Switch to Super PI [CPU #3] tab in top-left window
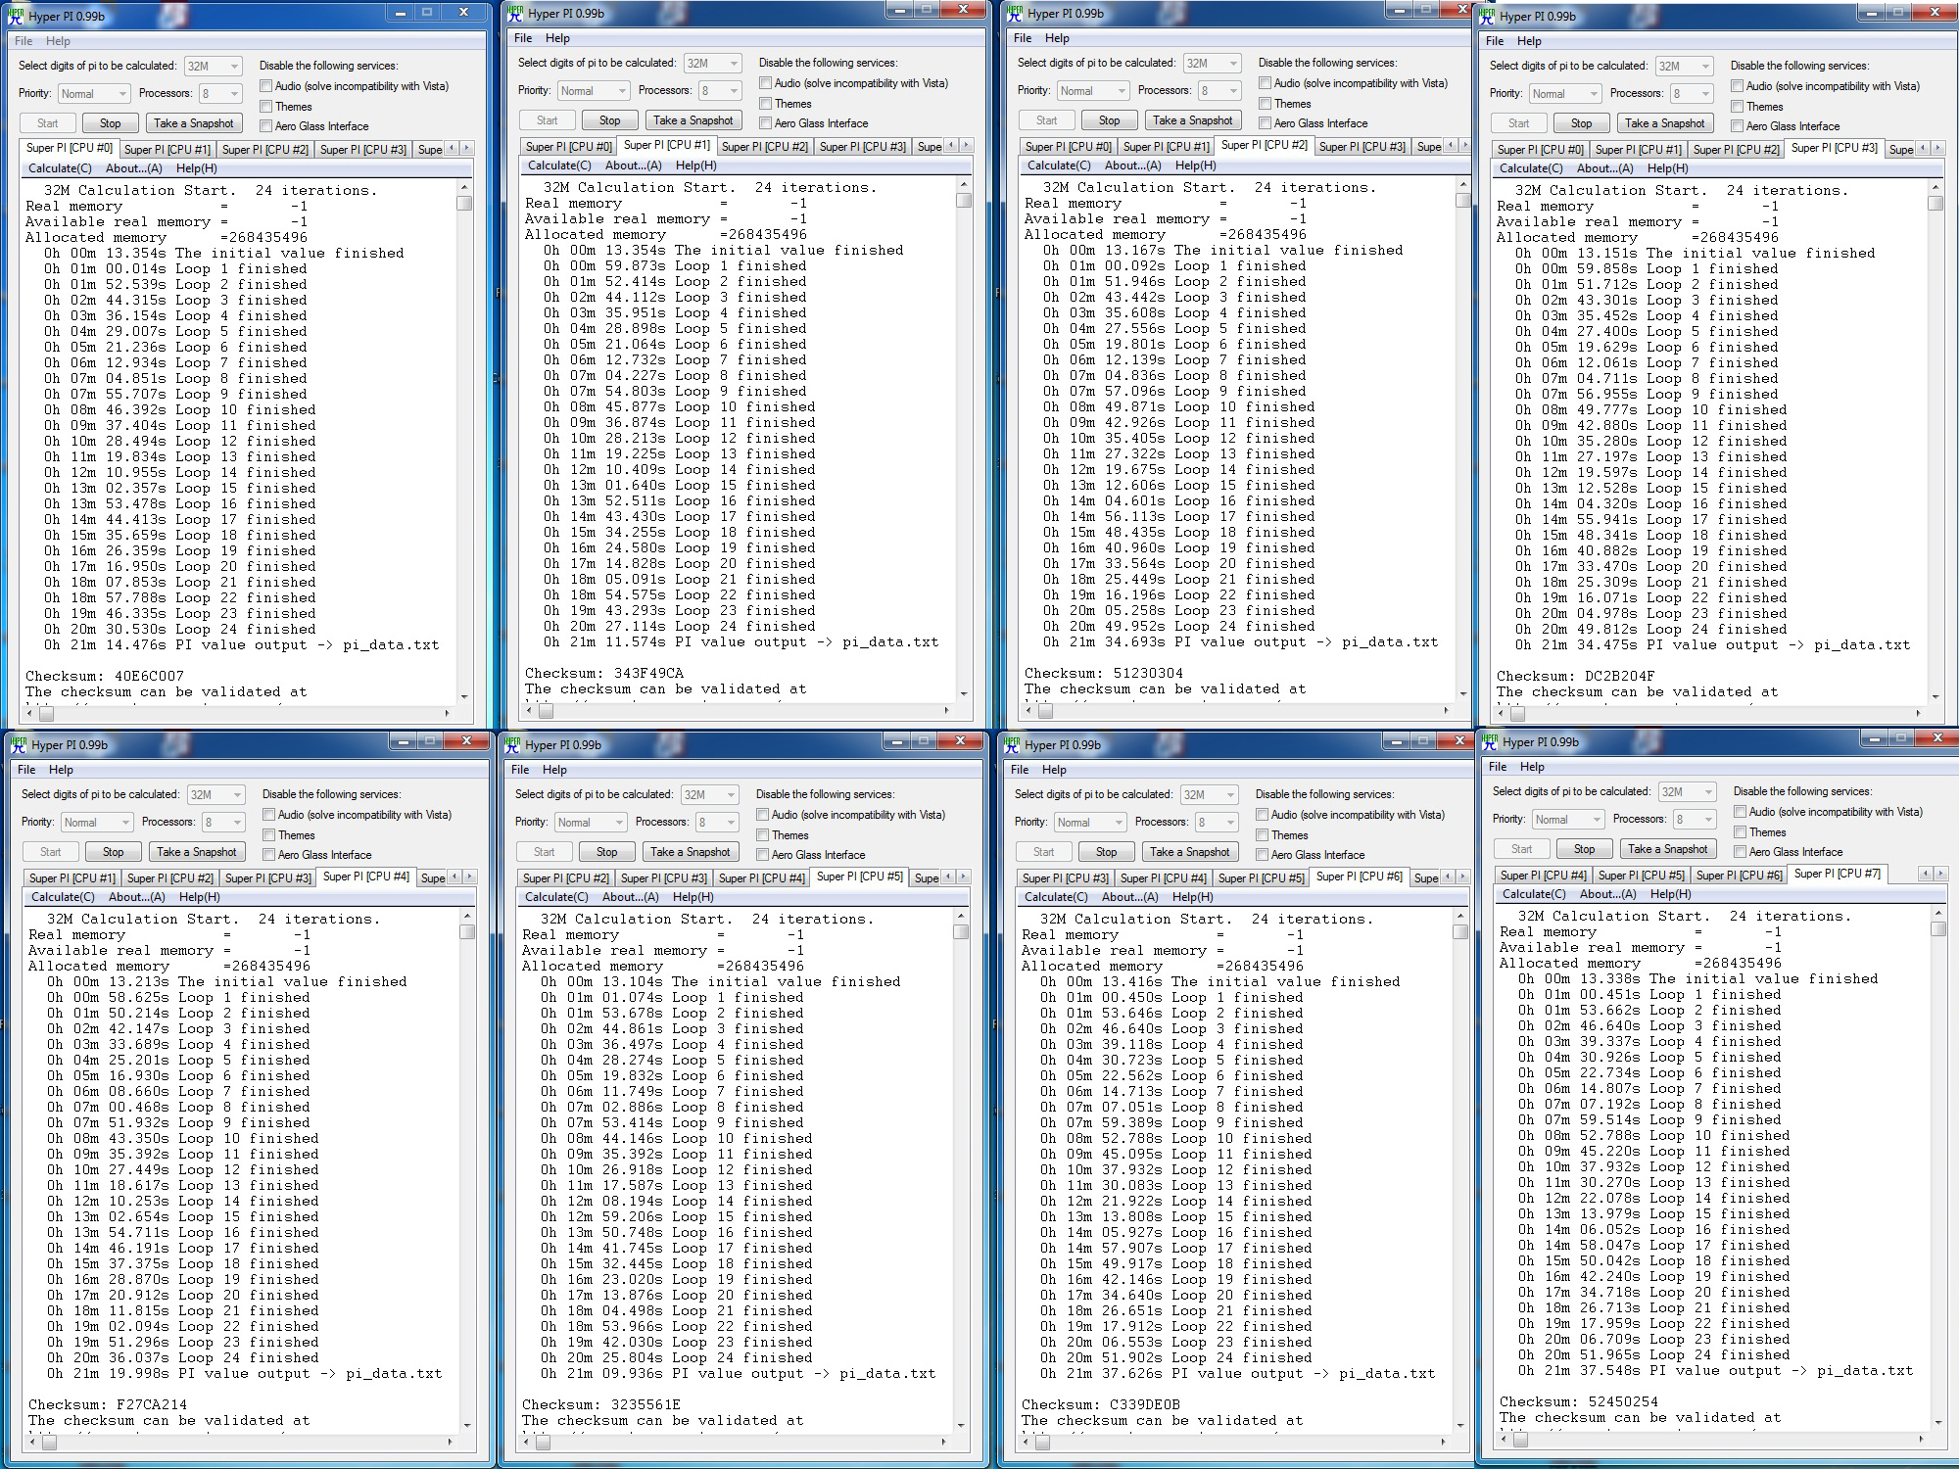The image size is (1959, 1469). [363, 150]
